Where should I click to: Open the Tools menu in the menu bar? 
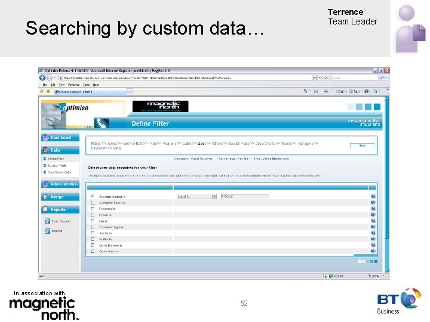pos(87,85)
